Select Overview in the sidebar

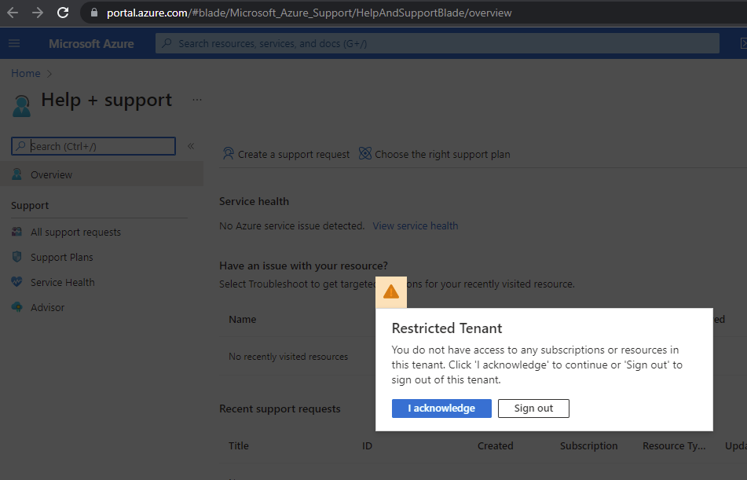click(101, 174)
